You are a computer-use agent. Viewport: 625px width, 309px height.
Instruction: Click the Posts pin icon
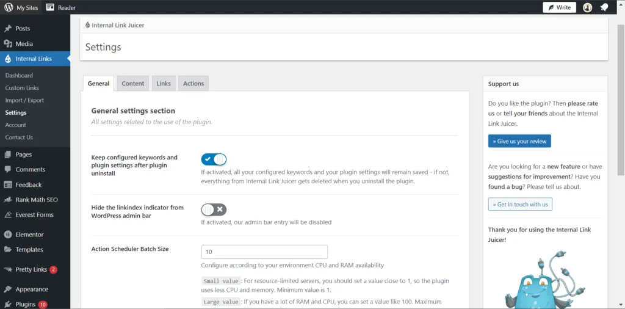[x=8, y=29]
